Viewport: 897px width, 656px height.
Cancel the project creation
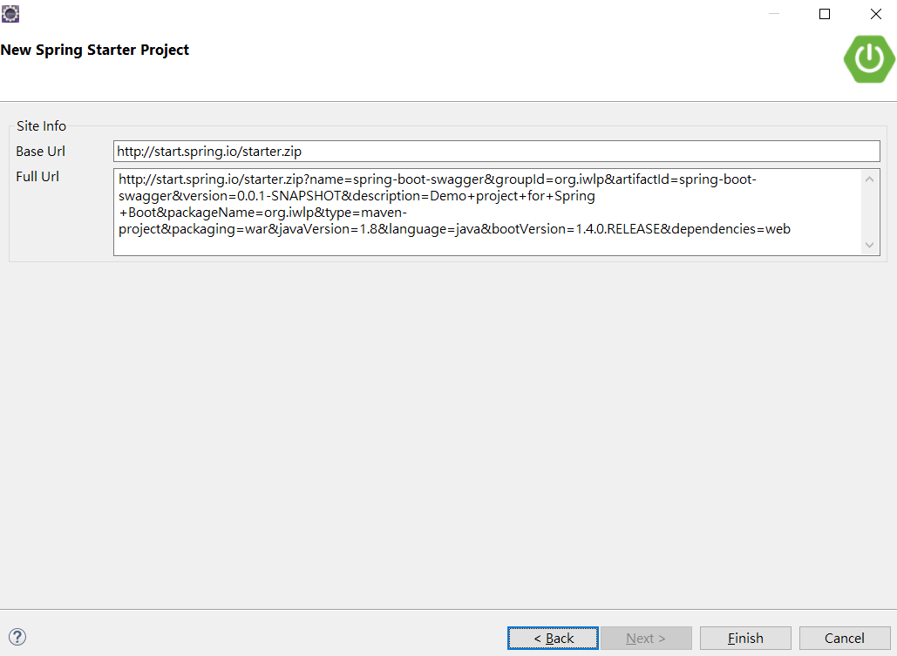pyautogui.click(x=844, y=638)
